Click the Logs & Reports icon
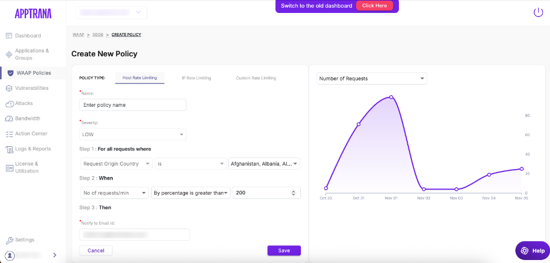The image size is (550, 263). coord(9,149)
